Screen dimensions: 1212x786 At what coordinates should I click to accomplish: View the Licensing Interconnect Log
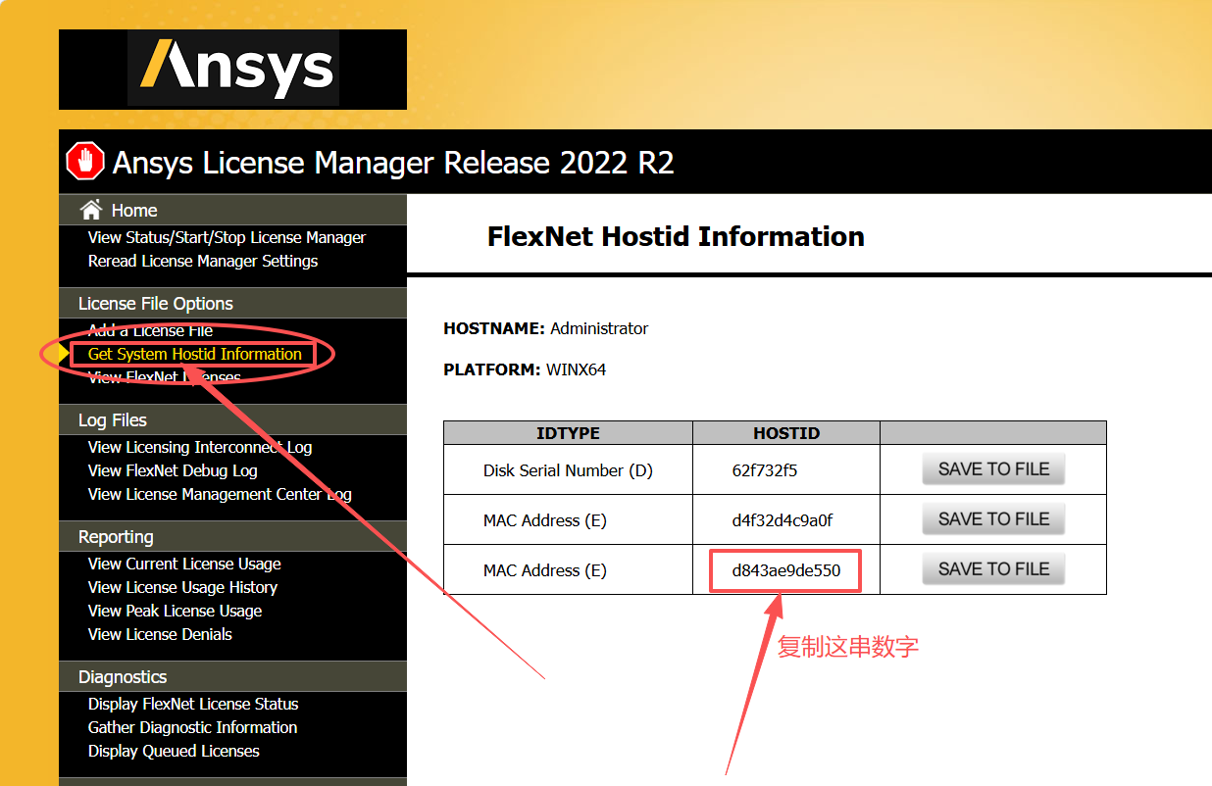[x=199, y=447]
